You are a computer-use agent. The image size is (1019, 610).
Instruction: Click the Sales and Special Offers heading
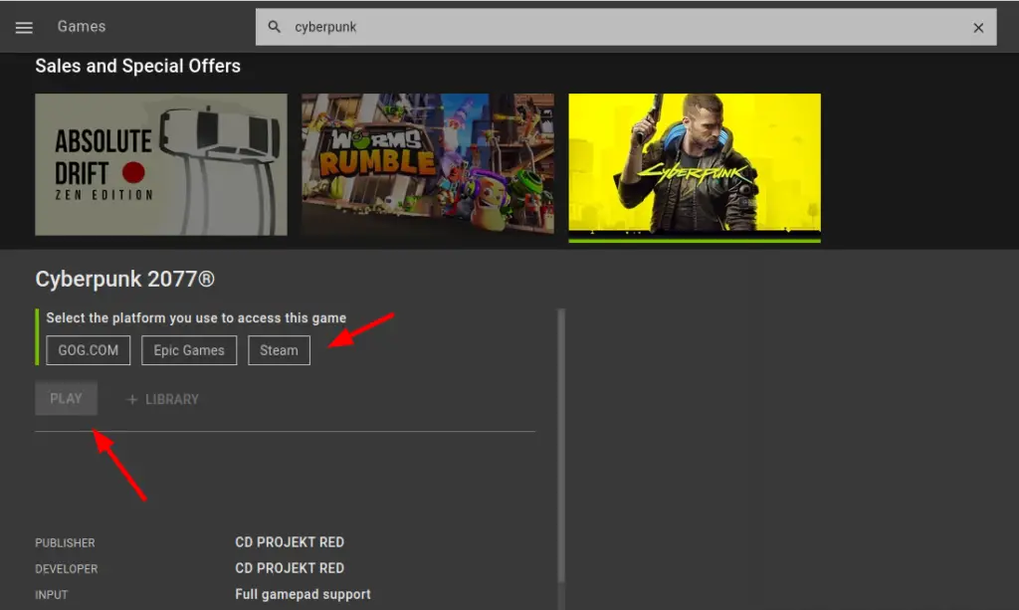pos(137,66)
